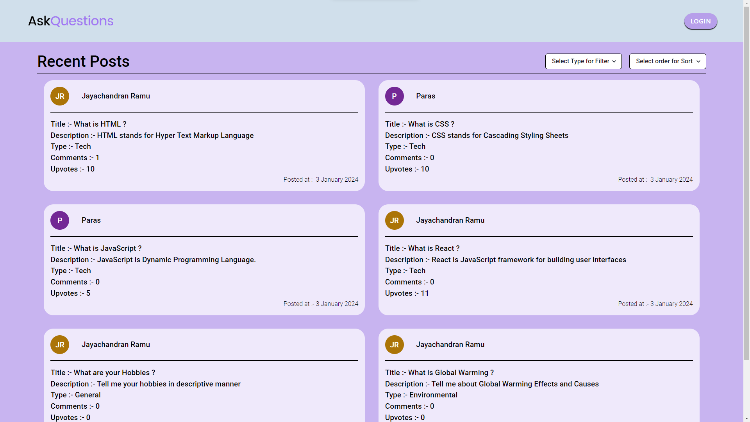750x422 pixels.
Task: Click P avatar on the CSS post
Action: 394,96
